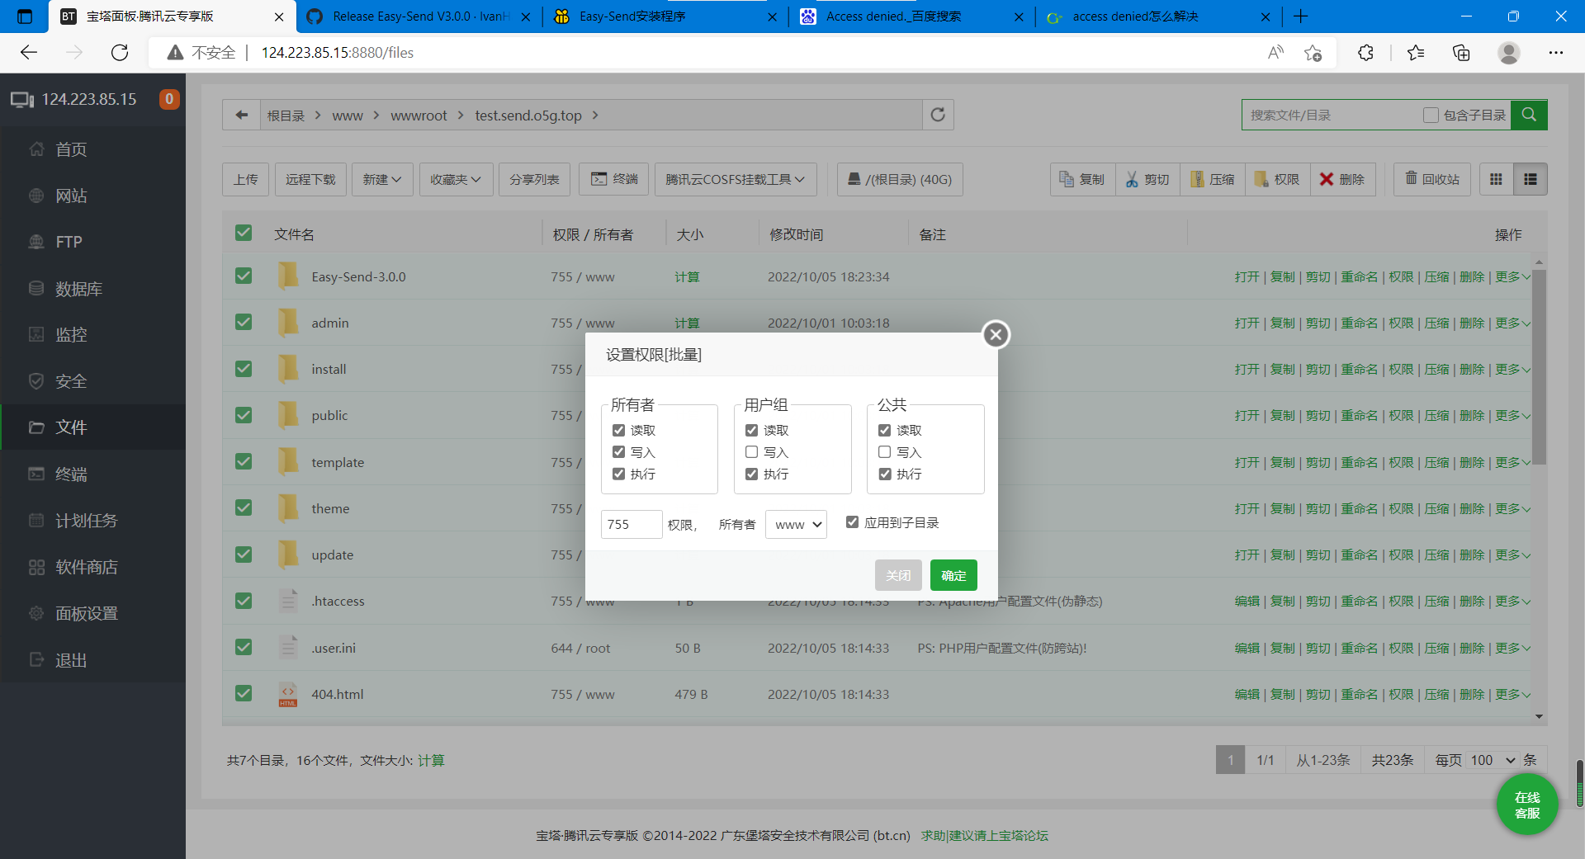Click the refresh directory icon
This screenshot has width=1585, height=859.
click(938, 115)
